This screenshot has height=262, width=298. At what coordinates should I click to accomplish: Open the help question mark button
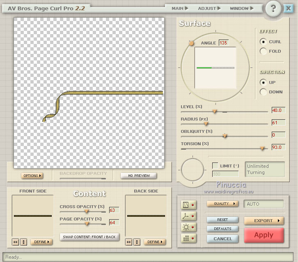point(273,9)
